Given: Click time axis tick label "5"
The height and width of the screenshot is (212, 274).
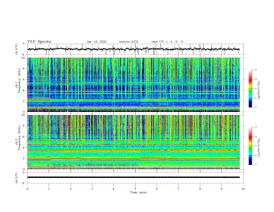Looking at the screenshot, I should coord(135,189).
